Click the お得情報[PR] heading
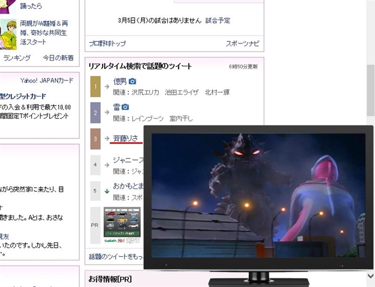 coord(110,279)
